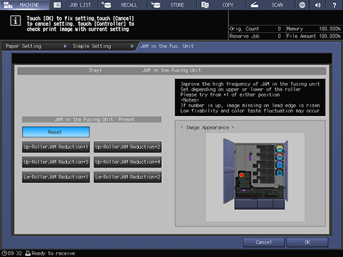Confirm settings with the OK button
The image size is (343, 257).
point(307,242)
